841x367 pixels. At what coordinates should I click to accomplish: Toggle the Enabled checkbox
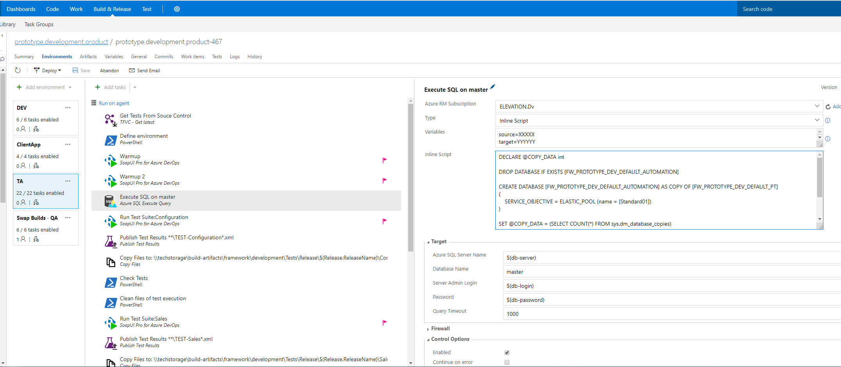pos(507,353)
